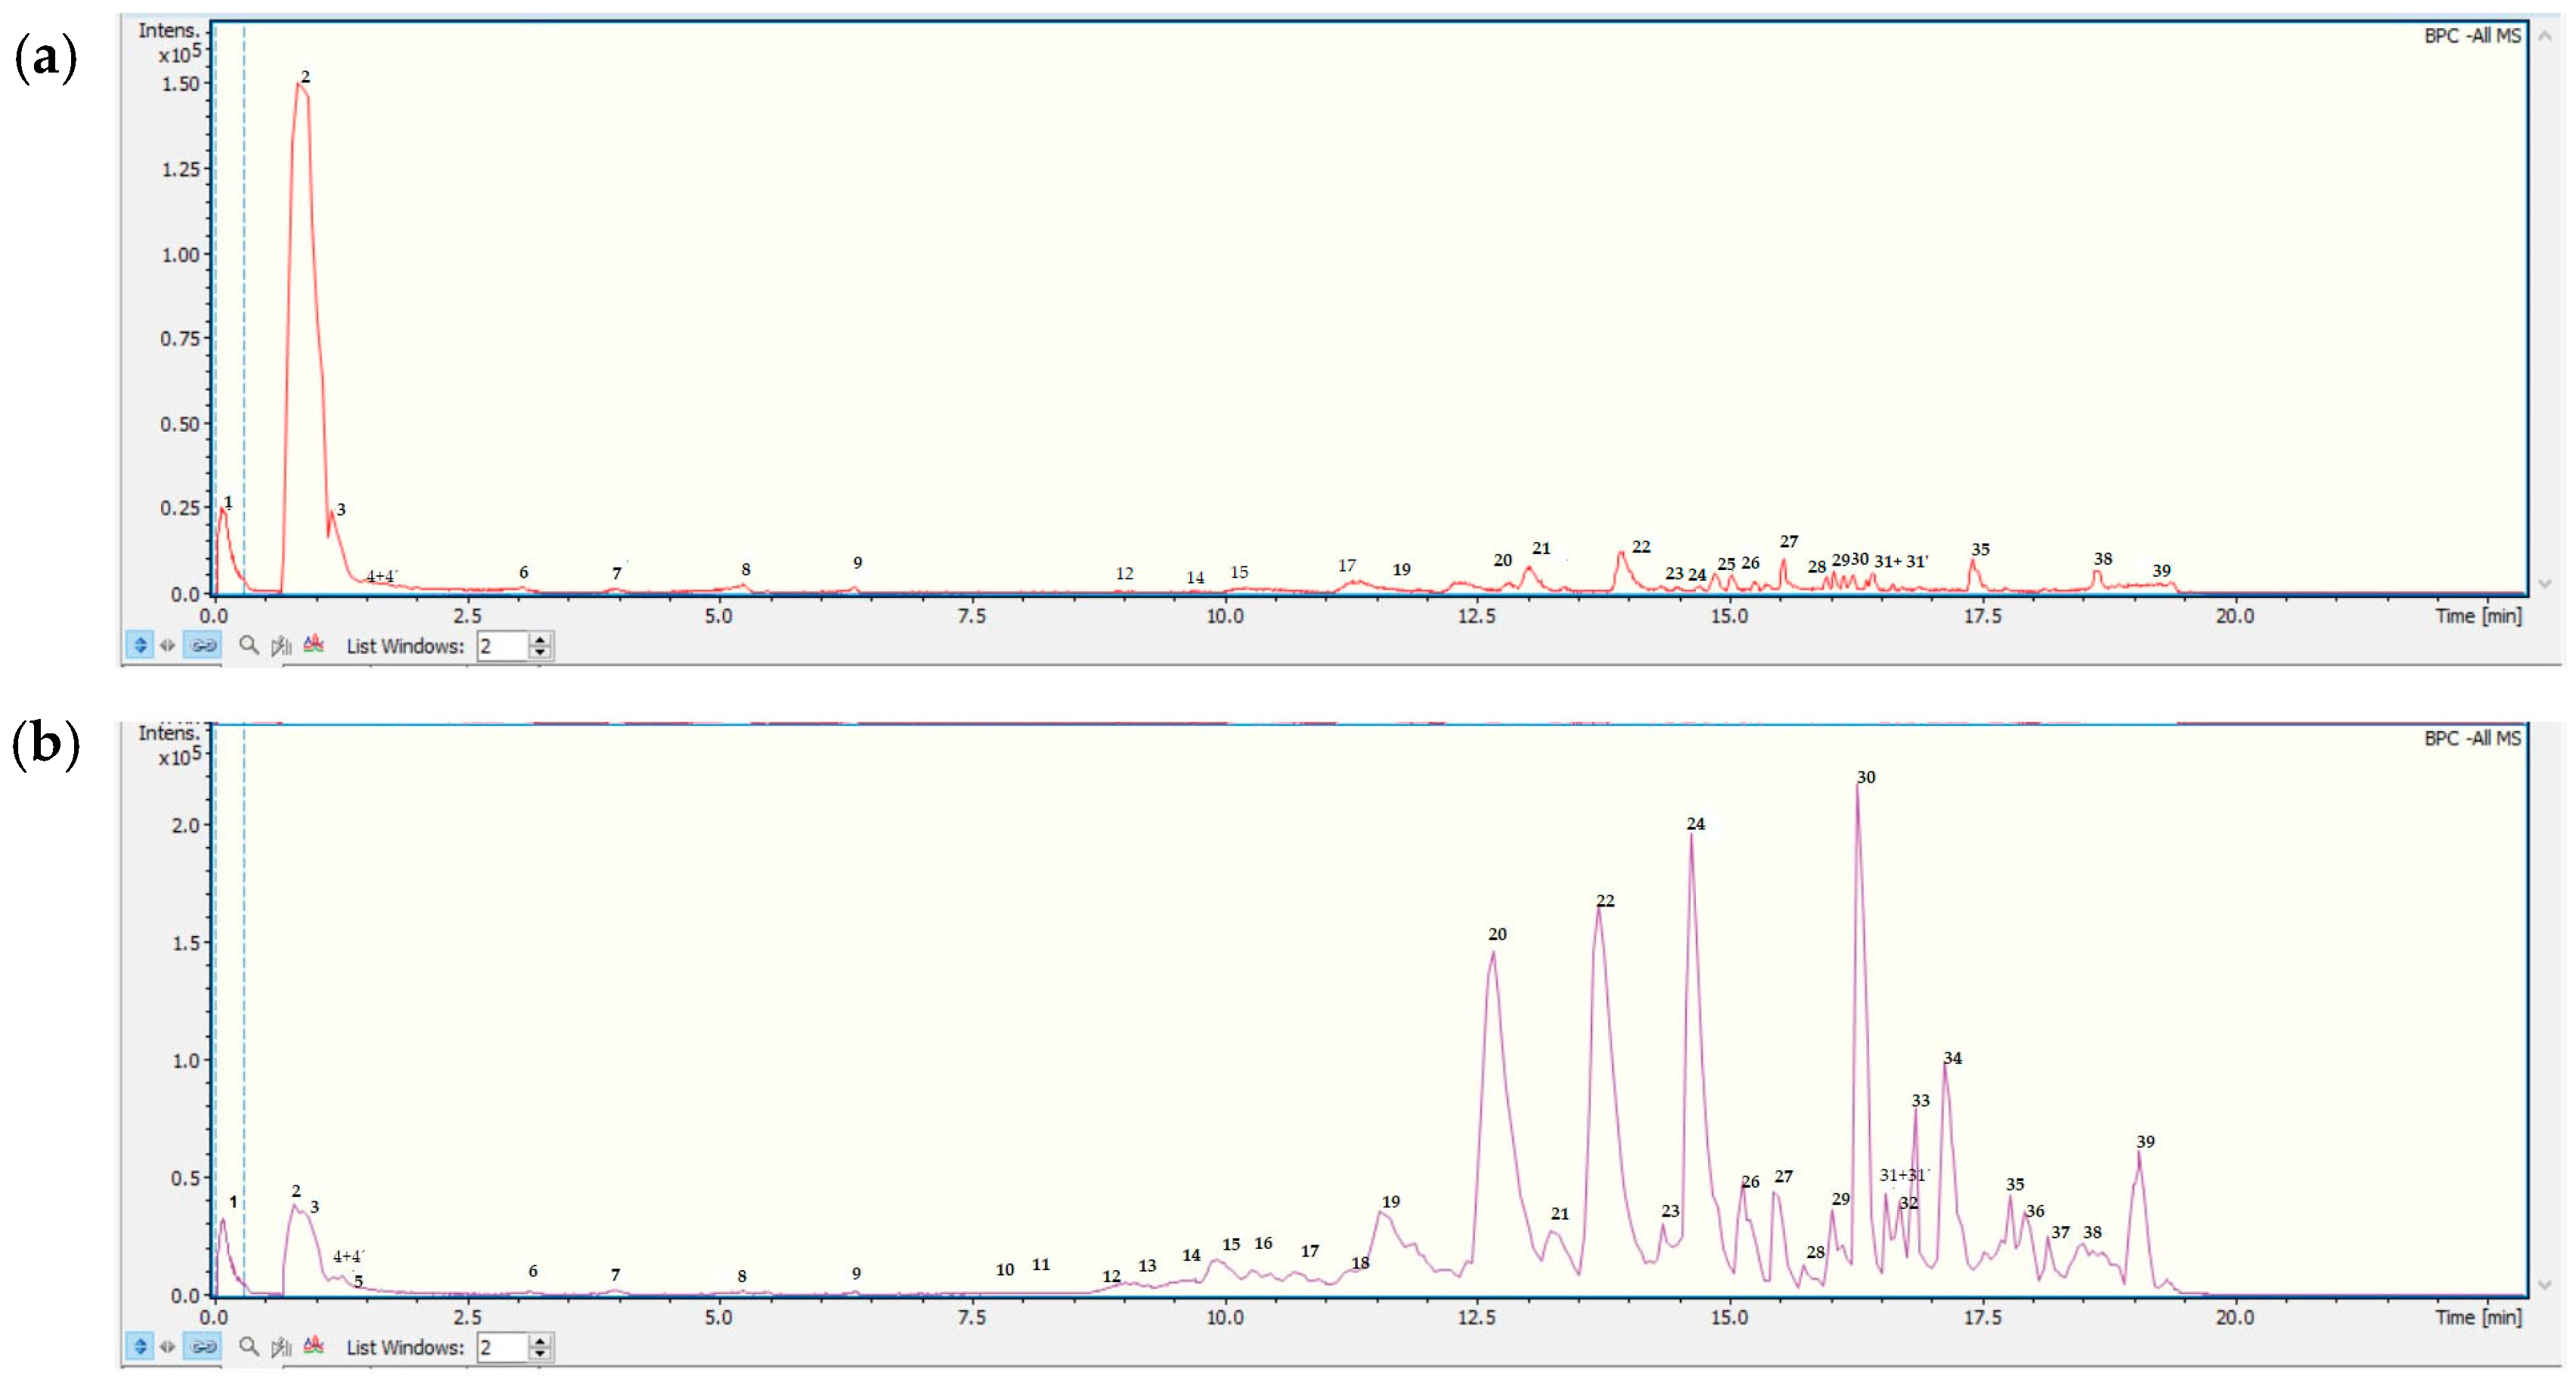Select the vertical autoscale icon in panel (a)
Screen dimensions: 2576x1382
point(142,645)
